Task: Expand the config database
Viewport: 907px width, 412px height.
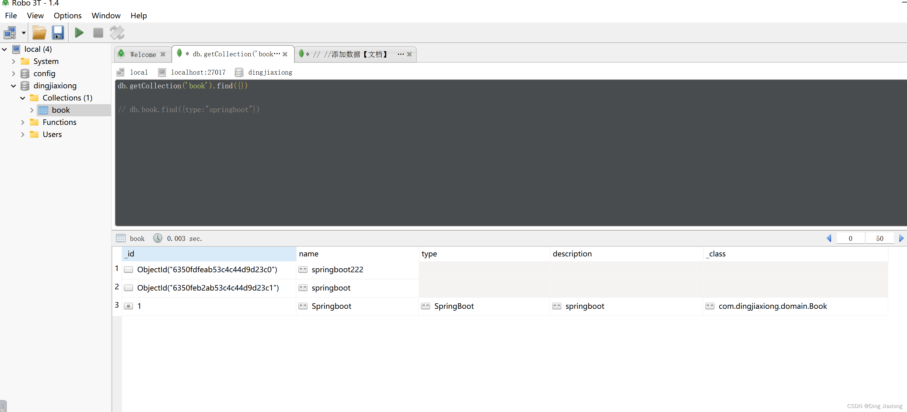Action: click(14, 73)
